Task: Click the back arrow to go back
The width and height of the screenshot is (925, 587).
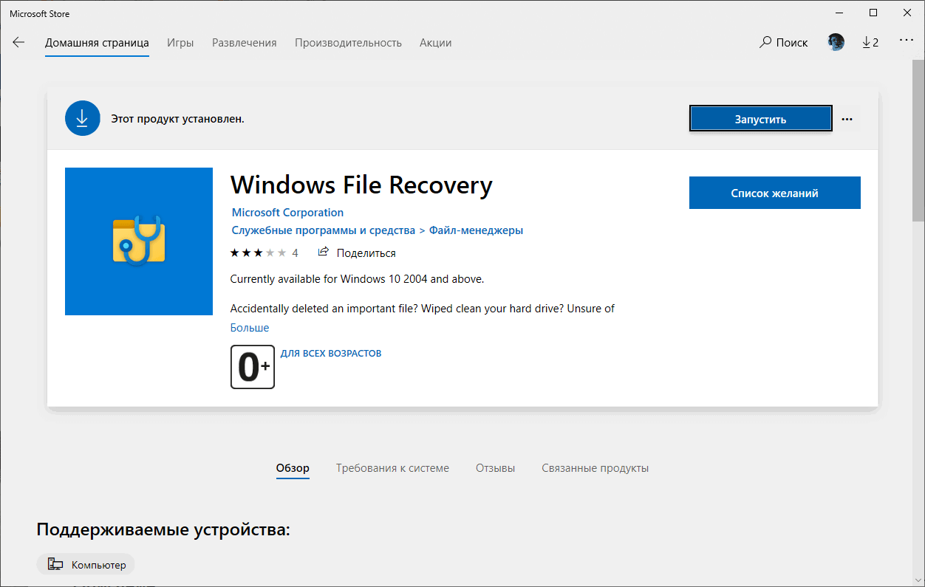Action: tap(18, 42)
